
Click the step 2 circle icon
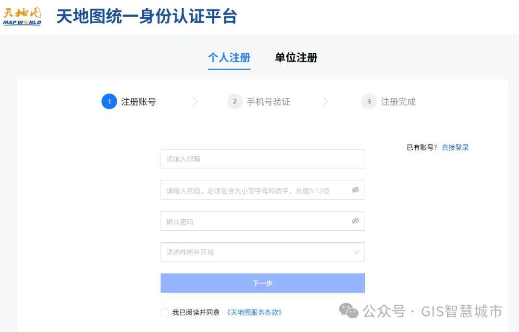235,101
